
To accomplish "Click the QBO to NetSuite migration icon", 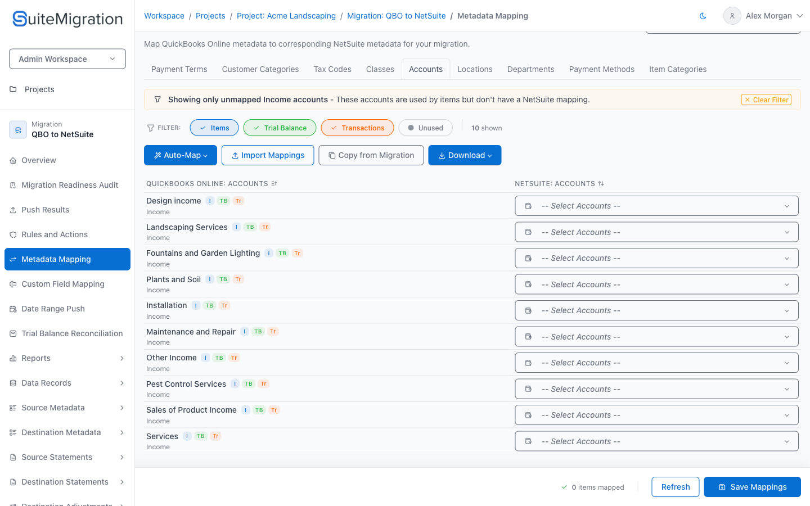I will pos(18,130).
